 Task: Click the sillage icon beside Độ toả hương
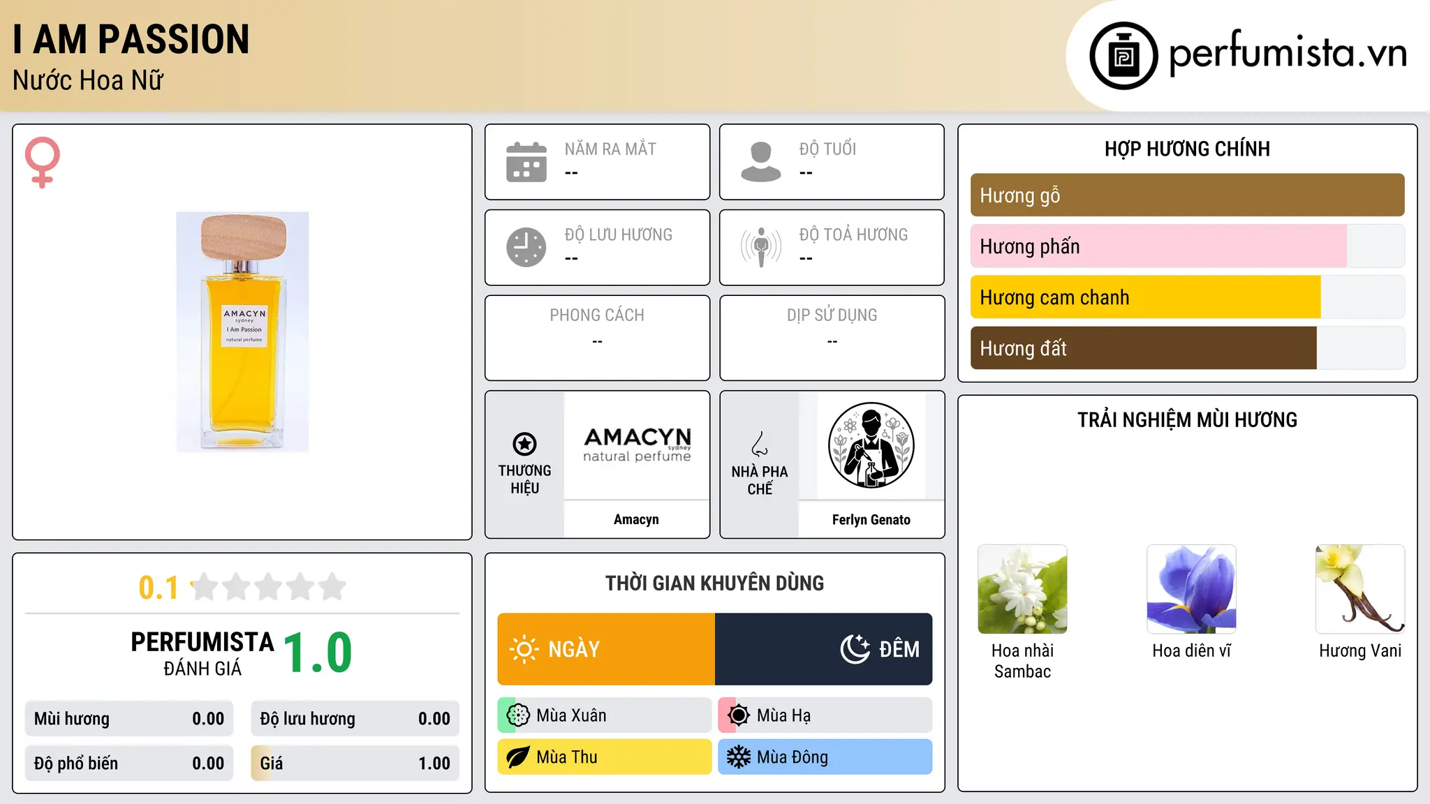click(x=761, y=247)
